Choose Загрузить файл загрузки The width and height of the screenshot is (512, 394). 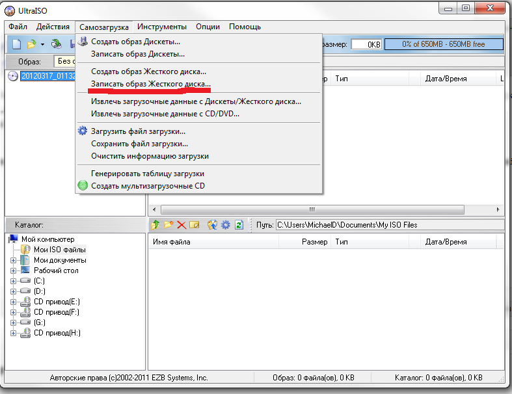click(x=199, y=131)
